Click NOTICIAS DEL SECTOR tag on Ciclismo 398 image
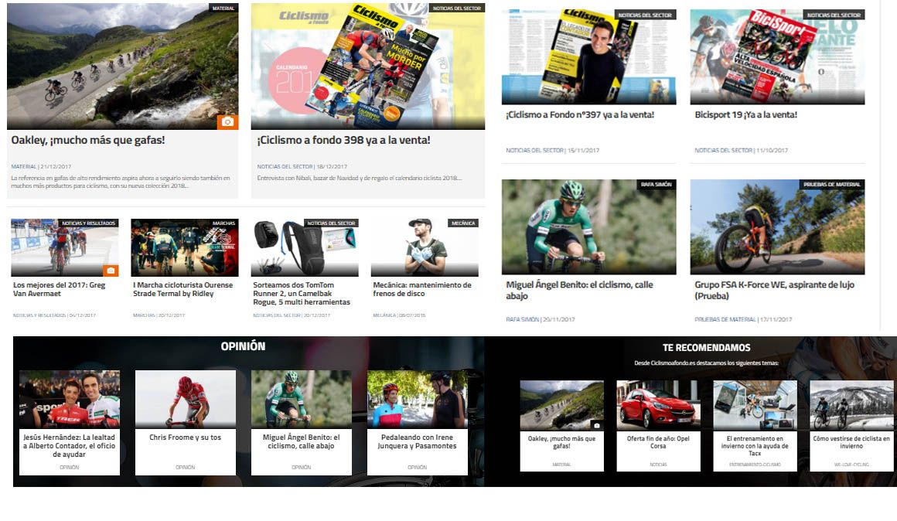 point(457,8)
